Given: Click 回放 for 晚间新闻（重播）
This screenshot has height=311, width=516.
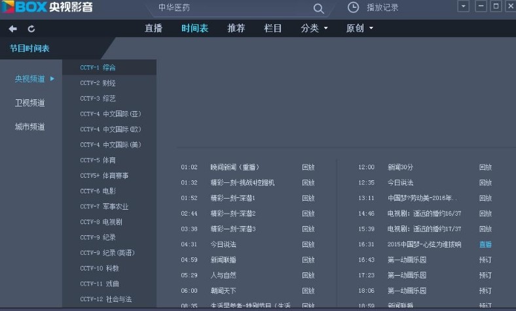Looking at the screenshot, I should click(308, 167).
